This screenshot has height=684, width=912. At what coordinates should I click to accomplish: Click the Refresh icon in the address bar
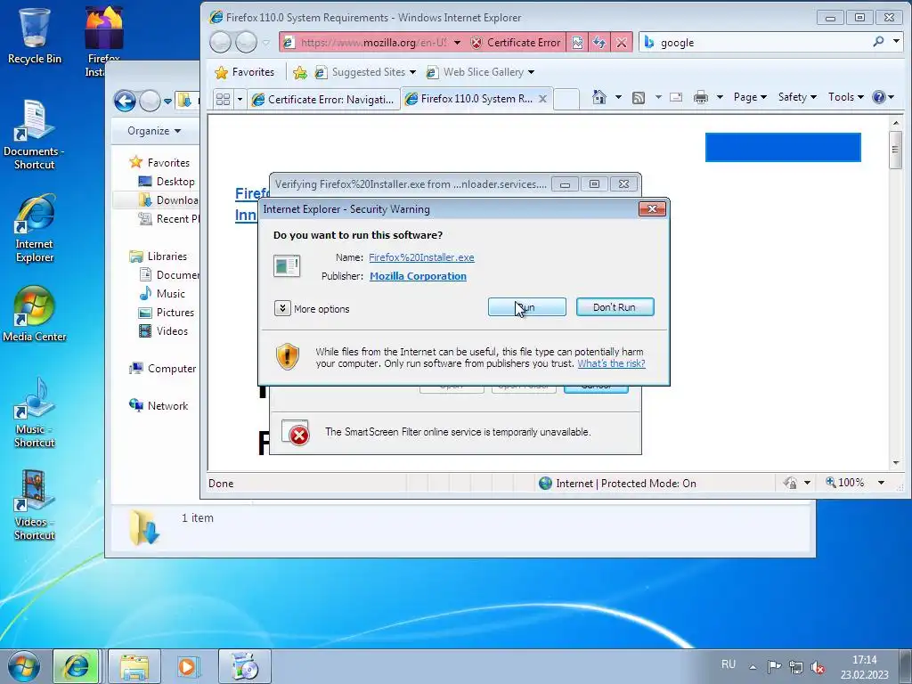[x=599, y=43]
